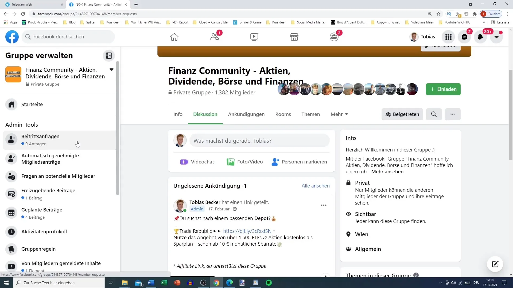Open the Friends icon in top navigation

click(215, 37)
